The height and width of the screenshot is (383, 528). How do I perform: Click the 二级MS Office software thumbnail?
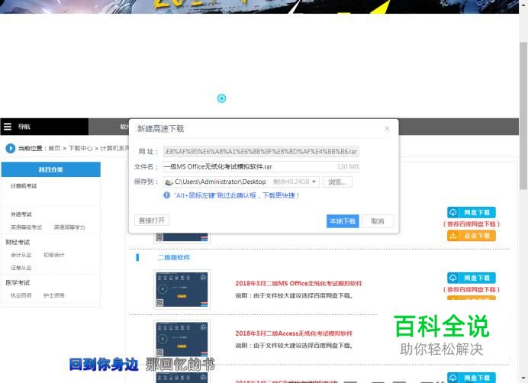point(182,290)
